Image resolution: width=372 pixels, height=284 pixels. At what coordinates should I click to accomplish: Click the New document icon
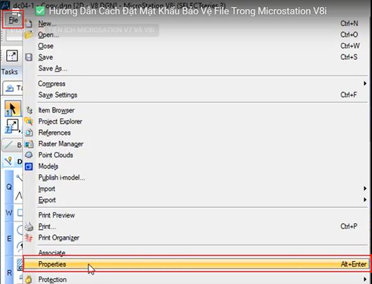[x=28, y=23]
